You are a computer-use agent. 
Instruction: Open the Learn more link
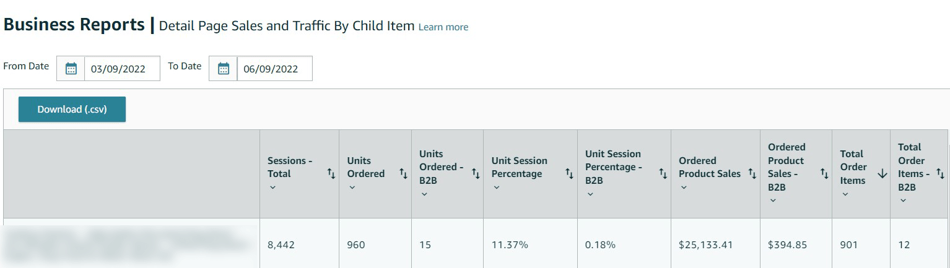click(443, 27)
